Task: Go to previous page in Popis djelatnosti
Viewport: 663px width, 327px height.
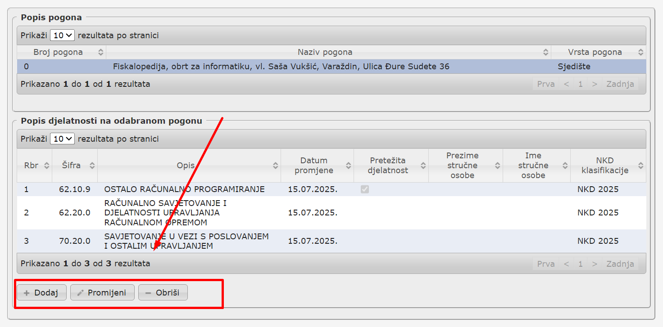Action: [x=567, y=264]
